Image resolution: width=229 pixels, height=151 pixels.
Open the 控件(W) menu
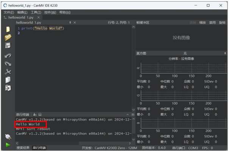click(x=50, y=12)
